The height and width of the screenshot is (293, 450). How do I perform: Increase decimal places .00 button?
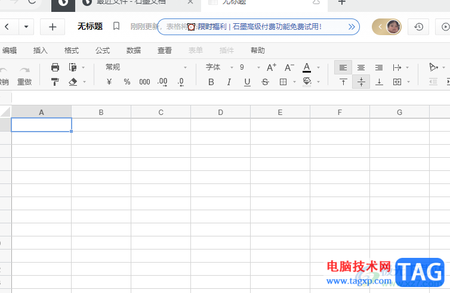coord(162,82)
